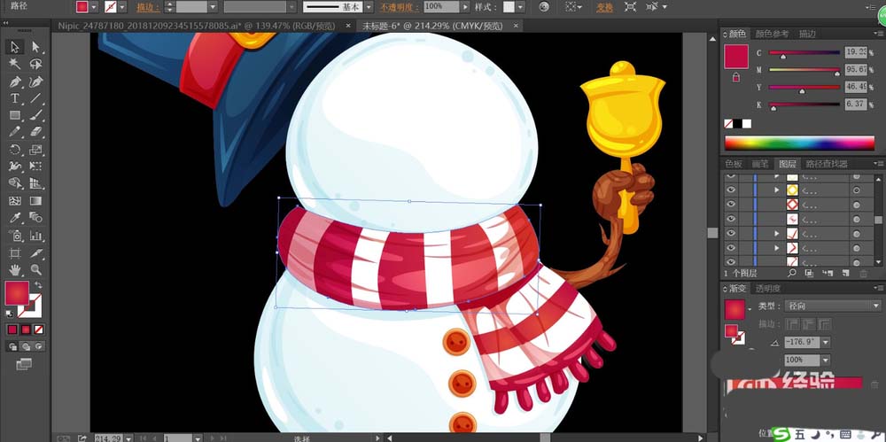Select the Slice tool
Viewport: 886px width, 442px height.
(35, 252)
